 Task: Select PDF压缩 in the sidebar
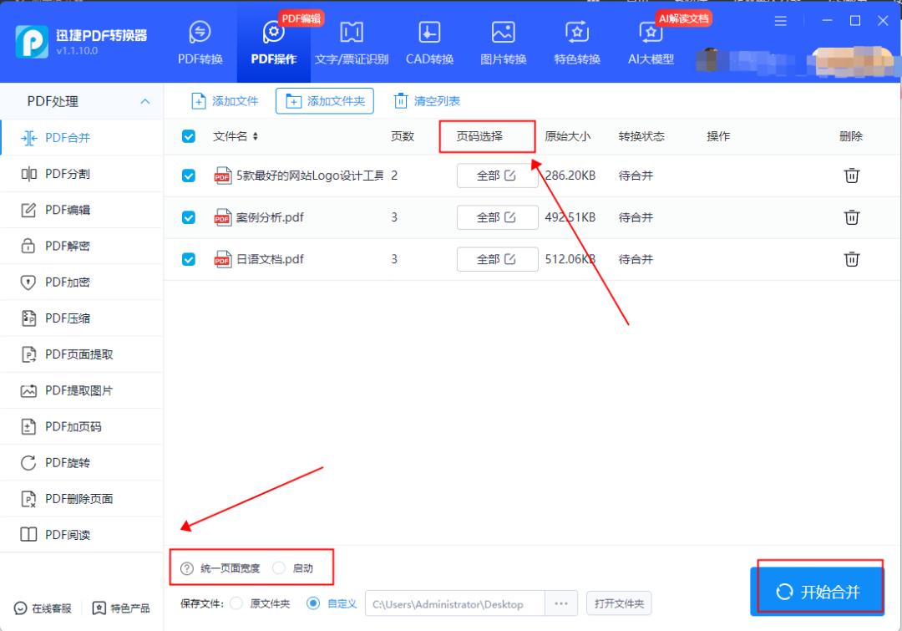pos(68,318)
